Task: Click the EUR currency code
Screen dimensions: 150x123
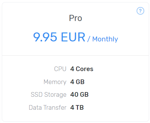Action: 73,37
